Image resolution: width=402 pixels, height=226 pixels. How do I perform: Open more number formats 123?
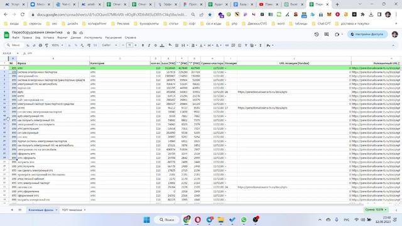click(x=95, y=45)
